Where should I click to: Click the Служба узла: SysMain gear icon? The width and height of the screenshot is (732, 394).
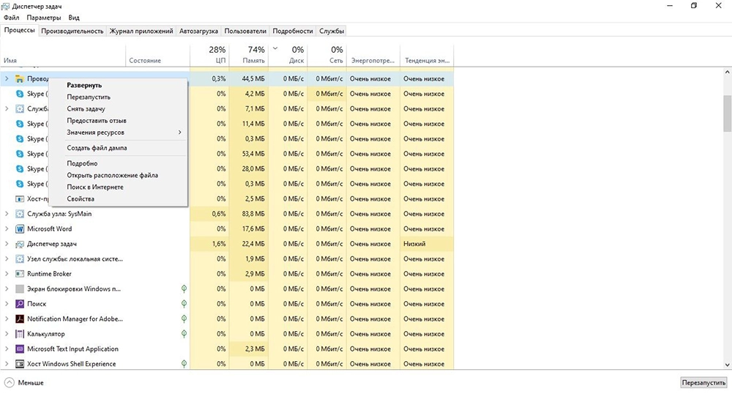click(x=20, y=214)
